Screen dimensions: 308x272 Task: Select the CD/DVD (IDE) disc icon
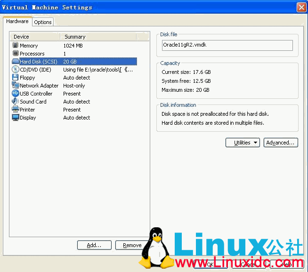coord(16,70)
